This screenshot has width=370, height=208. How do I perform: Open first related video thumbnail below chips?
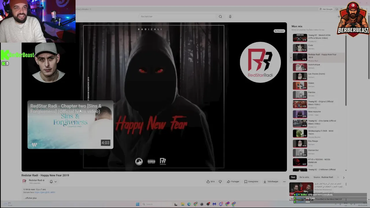[301, 189]
